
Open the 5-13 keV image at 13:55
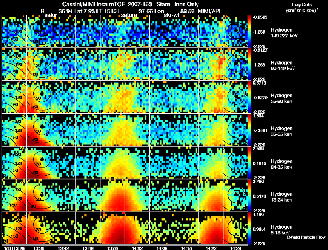112,228
